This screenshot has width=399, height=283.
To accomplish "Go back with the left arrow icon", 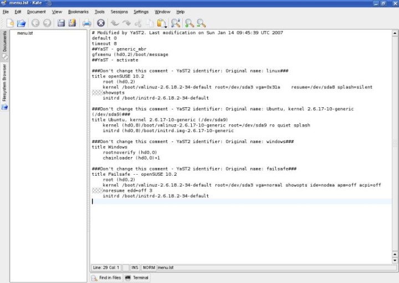I will coord(35,23).
